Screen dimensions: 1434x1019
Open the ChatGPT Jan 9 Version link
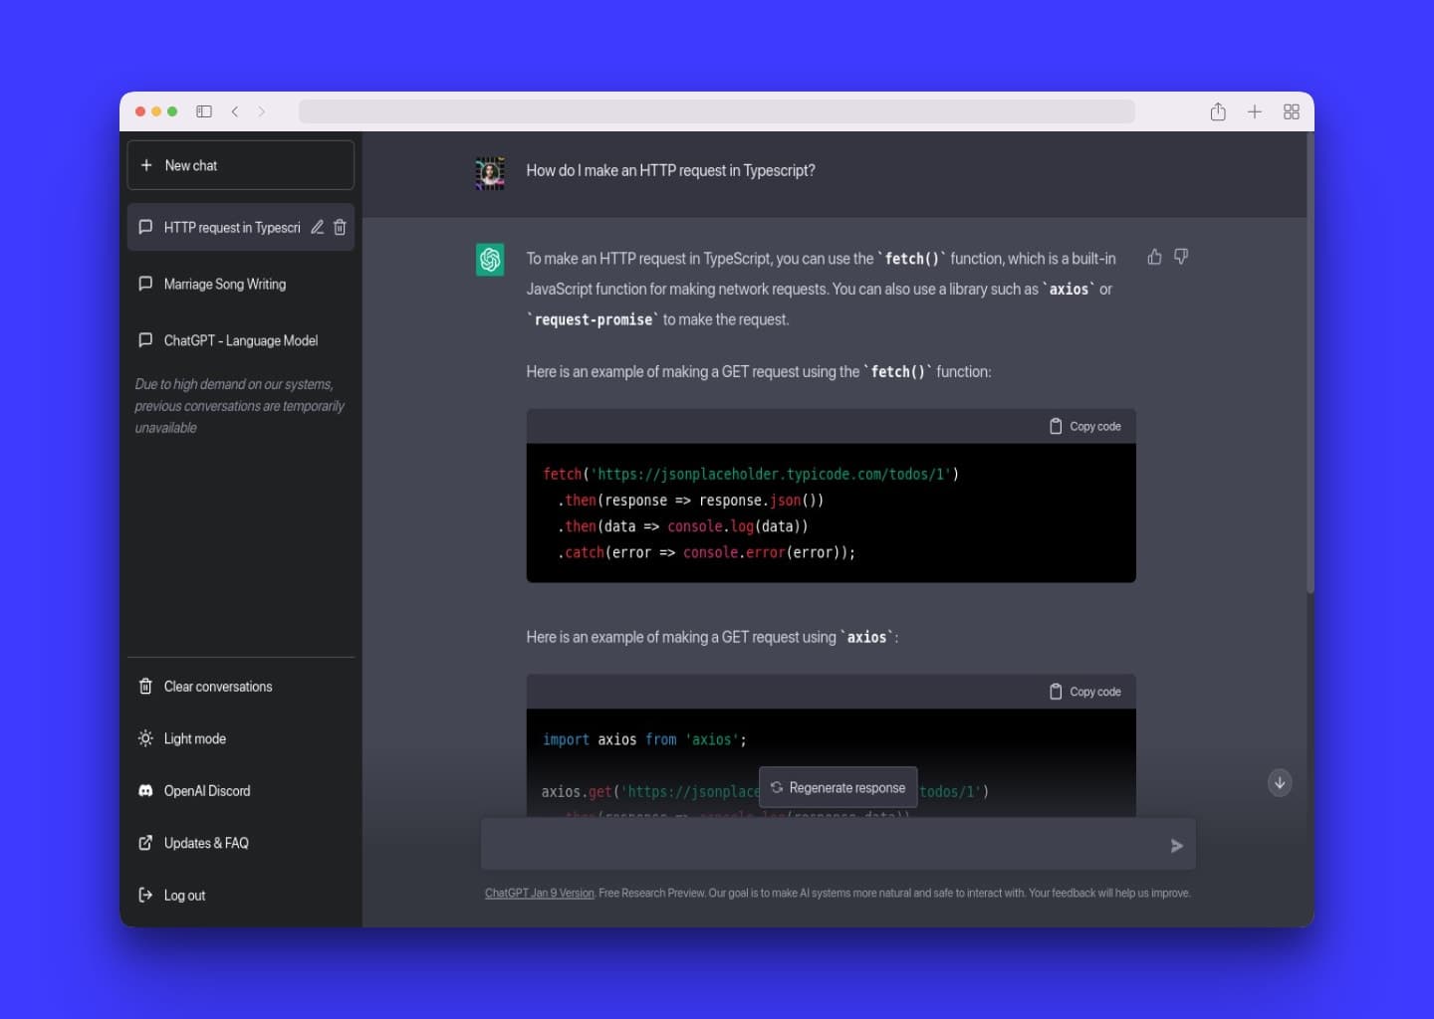click(539, 893)
